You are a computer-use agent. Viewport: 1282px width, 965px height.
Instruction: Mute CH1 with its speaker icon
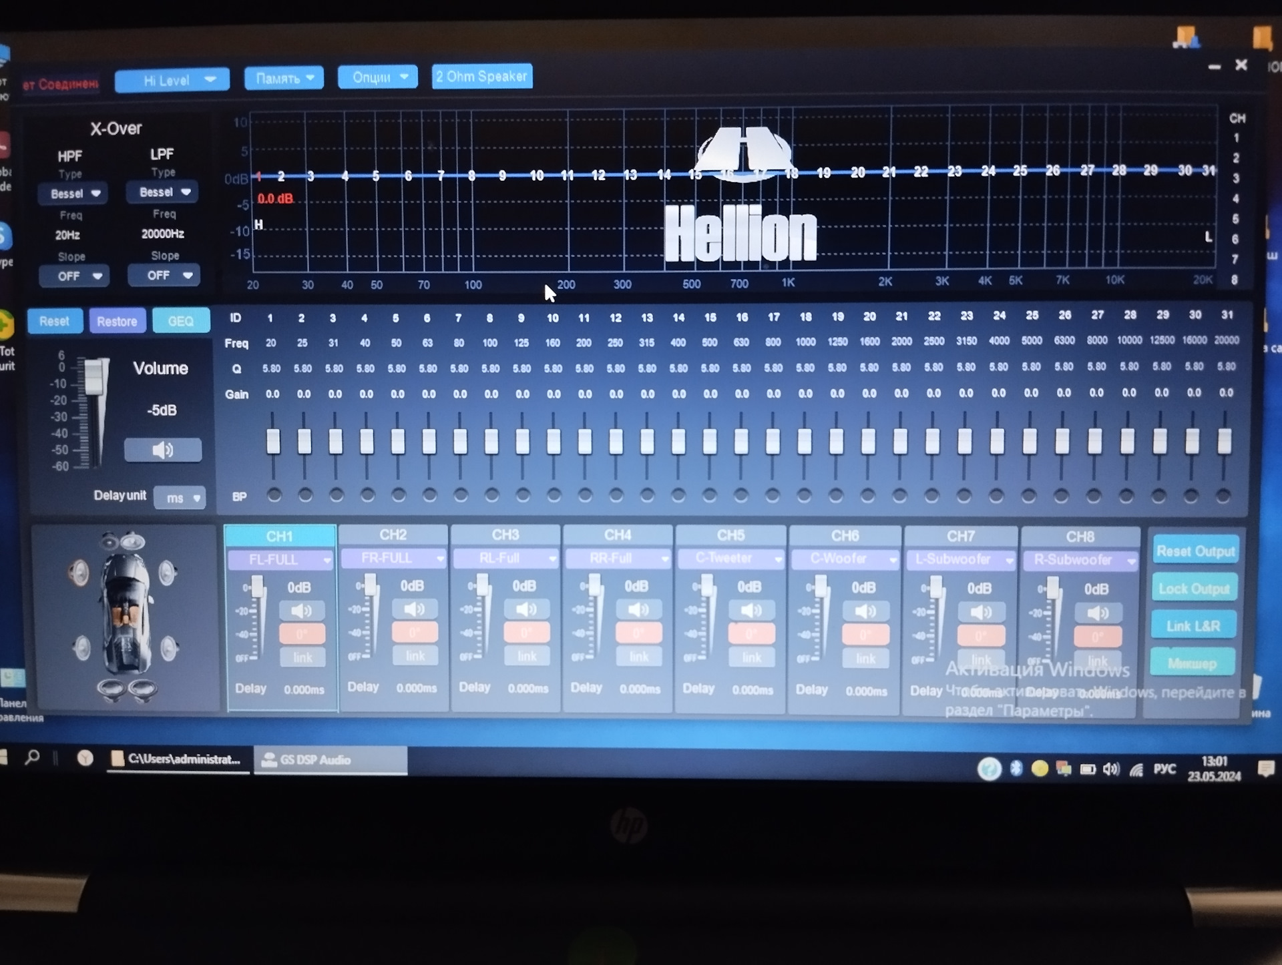[301, 611]
